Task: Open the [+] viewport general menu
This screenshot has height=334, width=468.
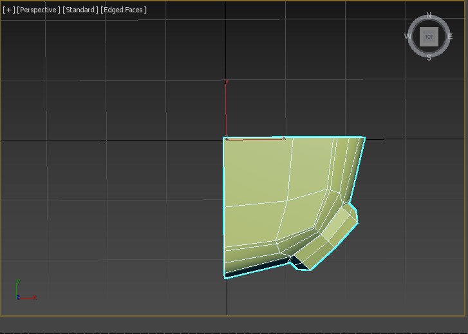Action: [9, 10]
